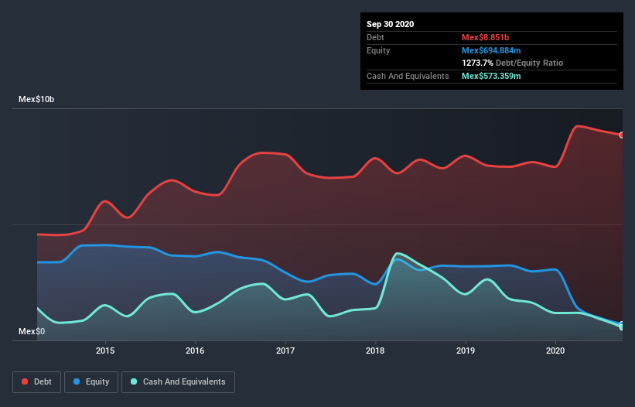The image size is (635, 407).
Task: Click the Sep 30 2020 tooltip date
Action: [x=391, y=24]
